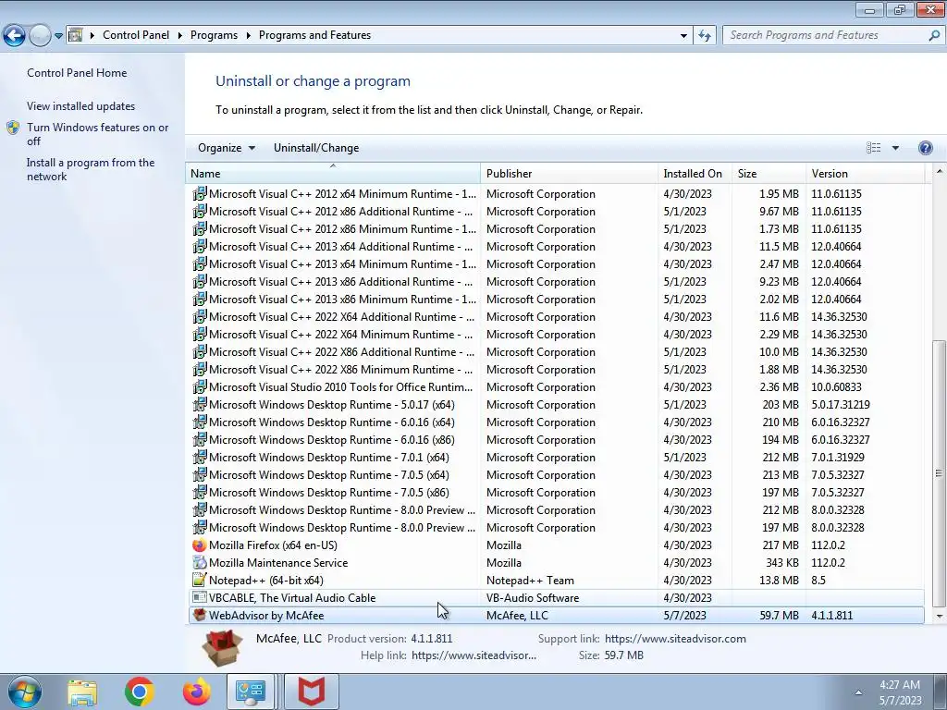Click the Change your view icon

[873, 148]
